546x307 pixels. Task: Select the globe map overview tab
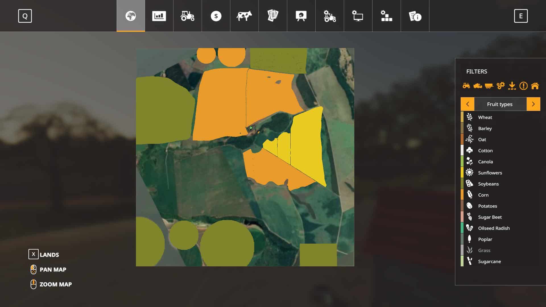[131, 16]
